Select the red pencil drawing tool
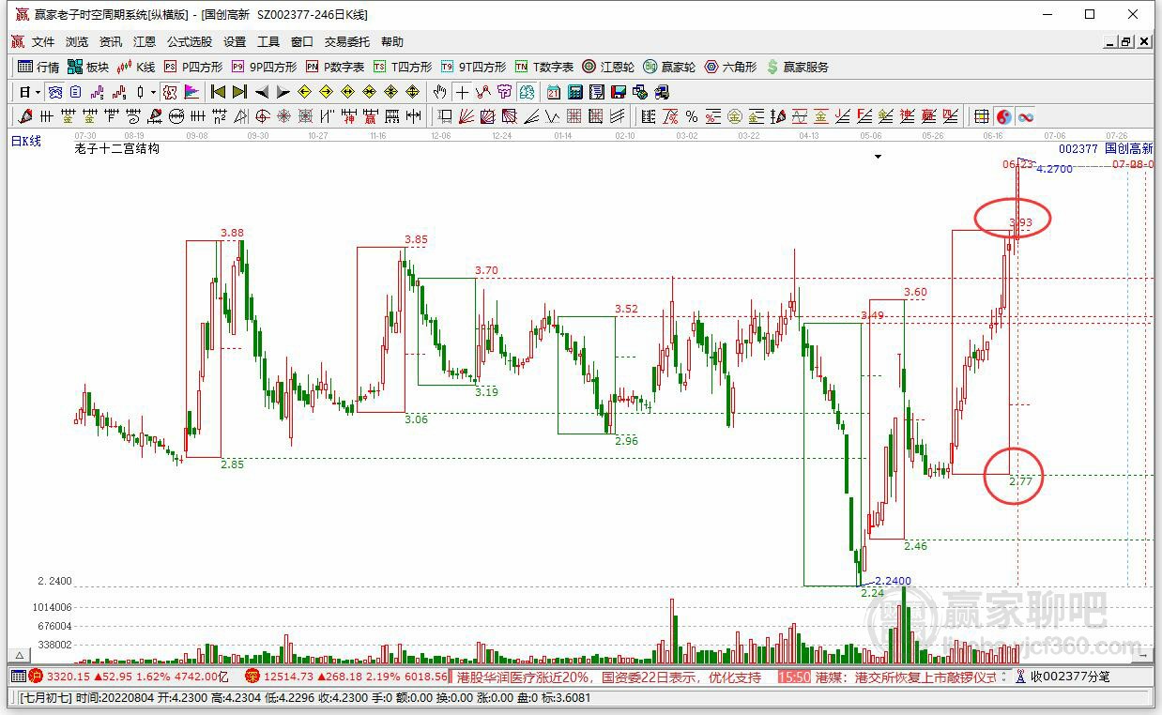This screenshot has height=715, width=1162. pyautogui.click(x=25, y=116)
